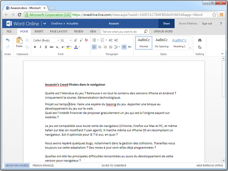Viewport: 228px width, 171px height.
Task: Clear formatting with the eraser icon
Action: coord(86,40)
